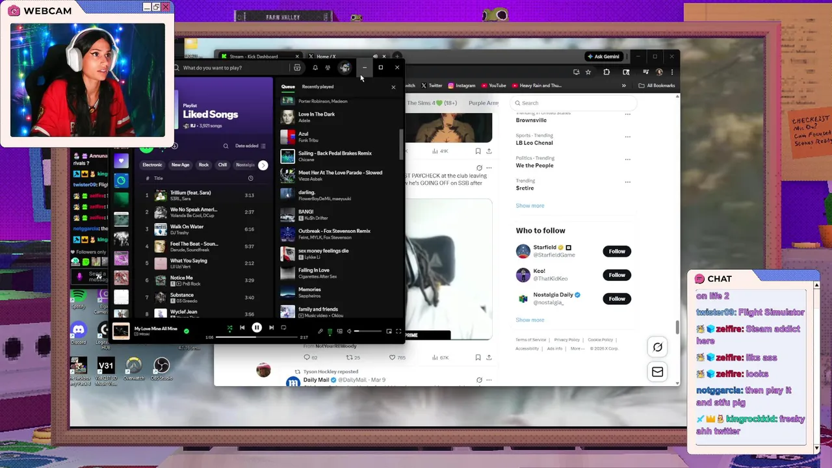Open the OBS Studio desktop shortcut
832x468 pixels.
pos(161,369)
